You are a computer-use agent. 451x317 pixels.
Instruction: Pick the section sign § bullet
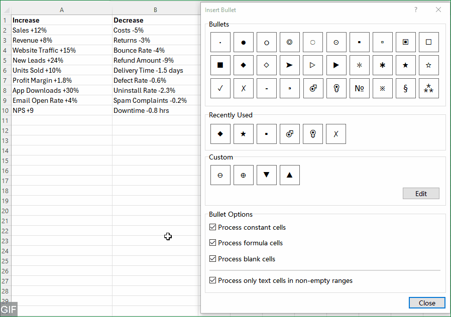point(405,88)
